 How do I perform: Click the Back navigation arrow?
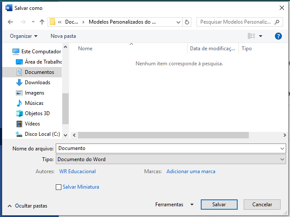[11, 22]
